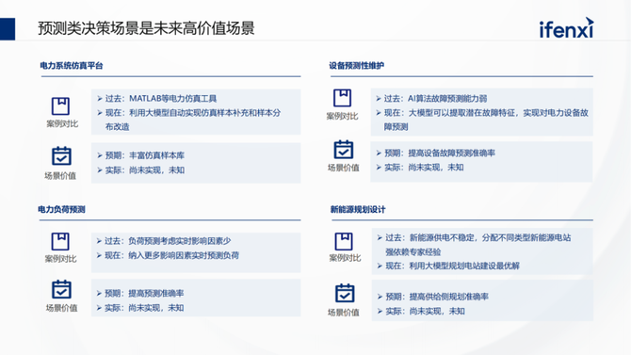Click bookmark icon under 设备预测性维护
Image resolution: width=631 pixels, height=355 pixels.
pos(343,98)
